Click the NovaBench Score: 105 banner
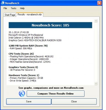This screenshot has height=110, width=106. [50, 25]
